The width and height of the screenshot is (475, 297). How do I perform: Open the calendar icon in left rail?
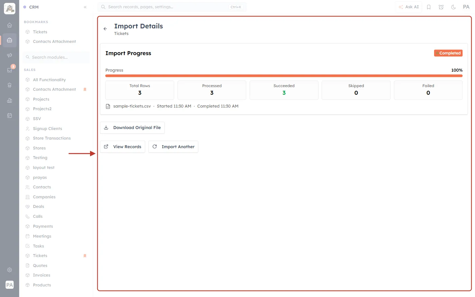coord(10,115)
